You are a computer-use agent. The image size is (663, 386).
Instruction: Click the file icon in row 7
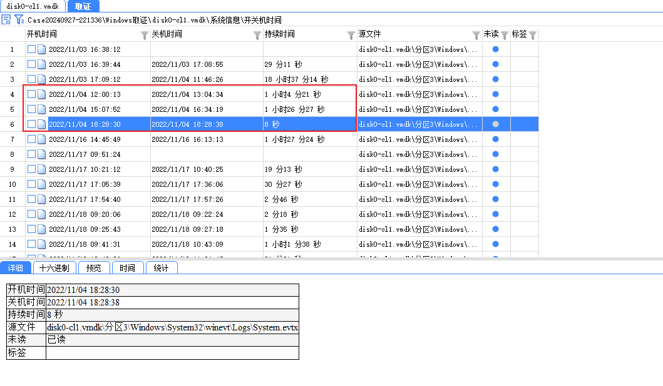(42, 139)
